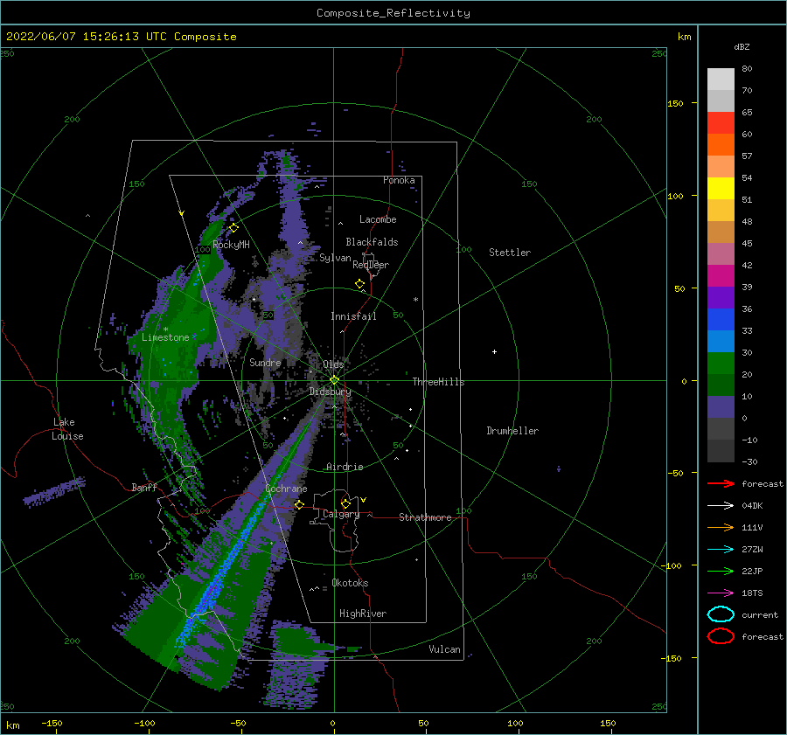Click the yellow radar site marker at center

(x=334, y=380)
